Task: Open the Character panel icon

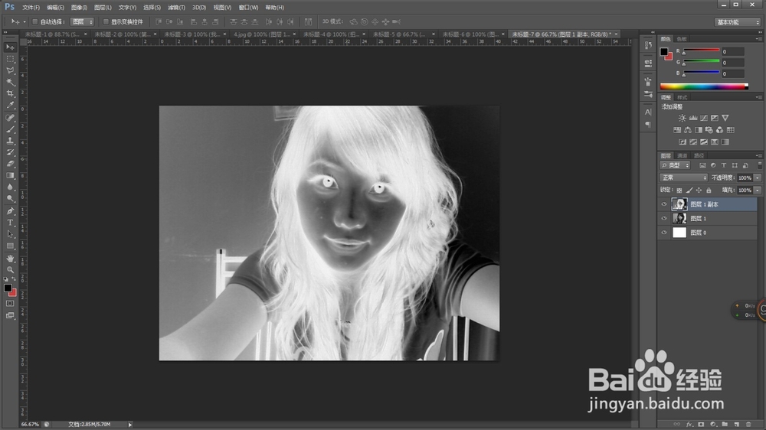Action: [x=648, y=112]
